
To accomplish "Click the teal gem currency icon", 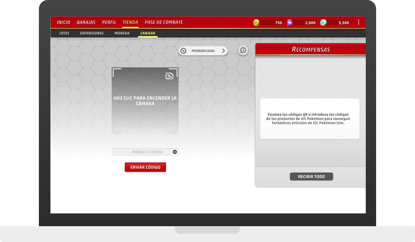I will [323, 22].
